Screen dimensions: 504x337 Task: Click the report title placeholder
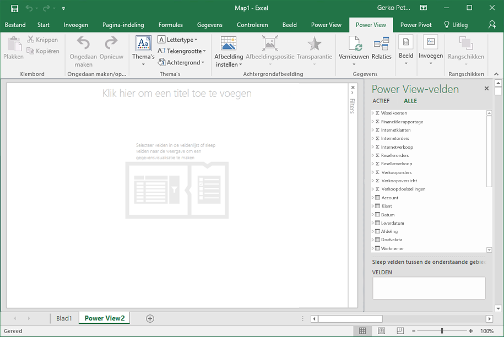[177, 94]
